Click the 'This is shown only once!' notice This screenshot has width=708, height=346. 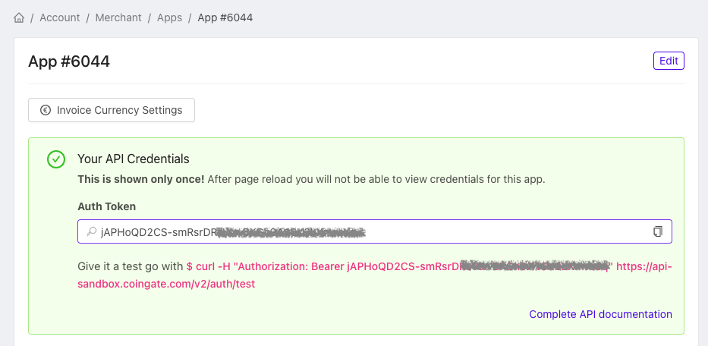click(x=141, y=179)
